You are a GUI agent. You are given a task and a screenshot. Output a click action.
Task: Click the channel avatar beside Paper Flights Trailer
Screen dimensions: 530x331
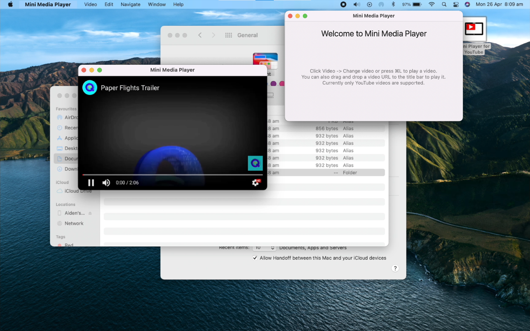pos(89,88)
